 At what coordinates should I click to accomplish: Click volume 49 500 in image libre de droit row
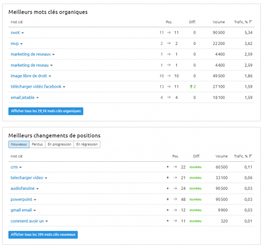click(219, 76)
